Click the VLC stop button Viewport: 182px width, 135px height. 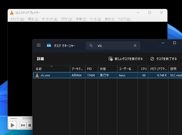[x=30, y=125]
